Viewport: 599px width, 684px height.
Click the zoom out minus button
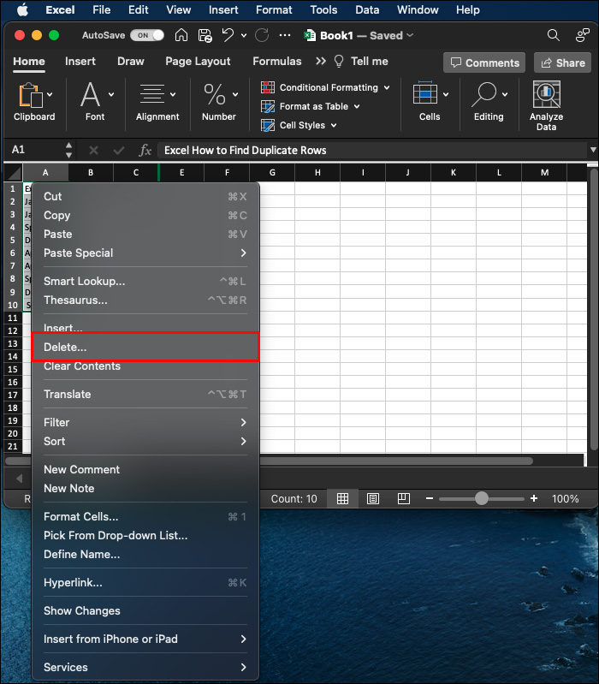[430, 498]
